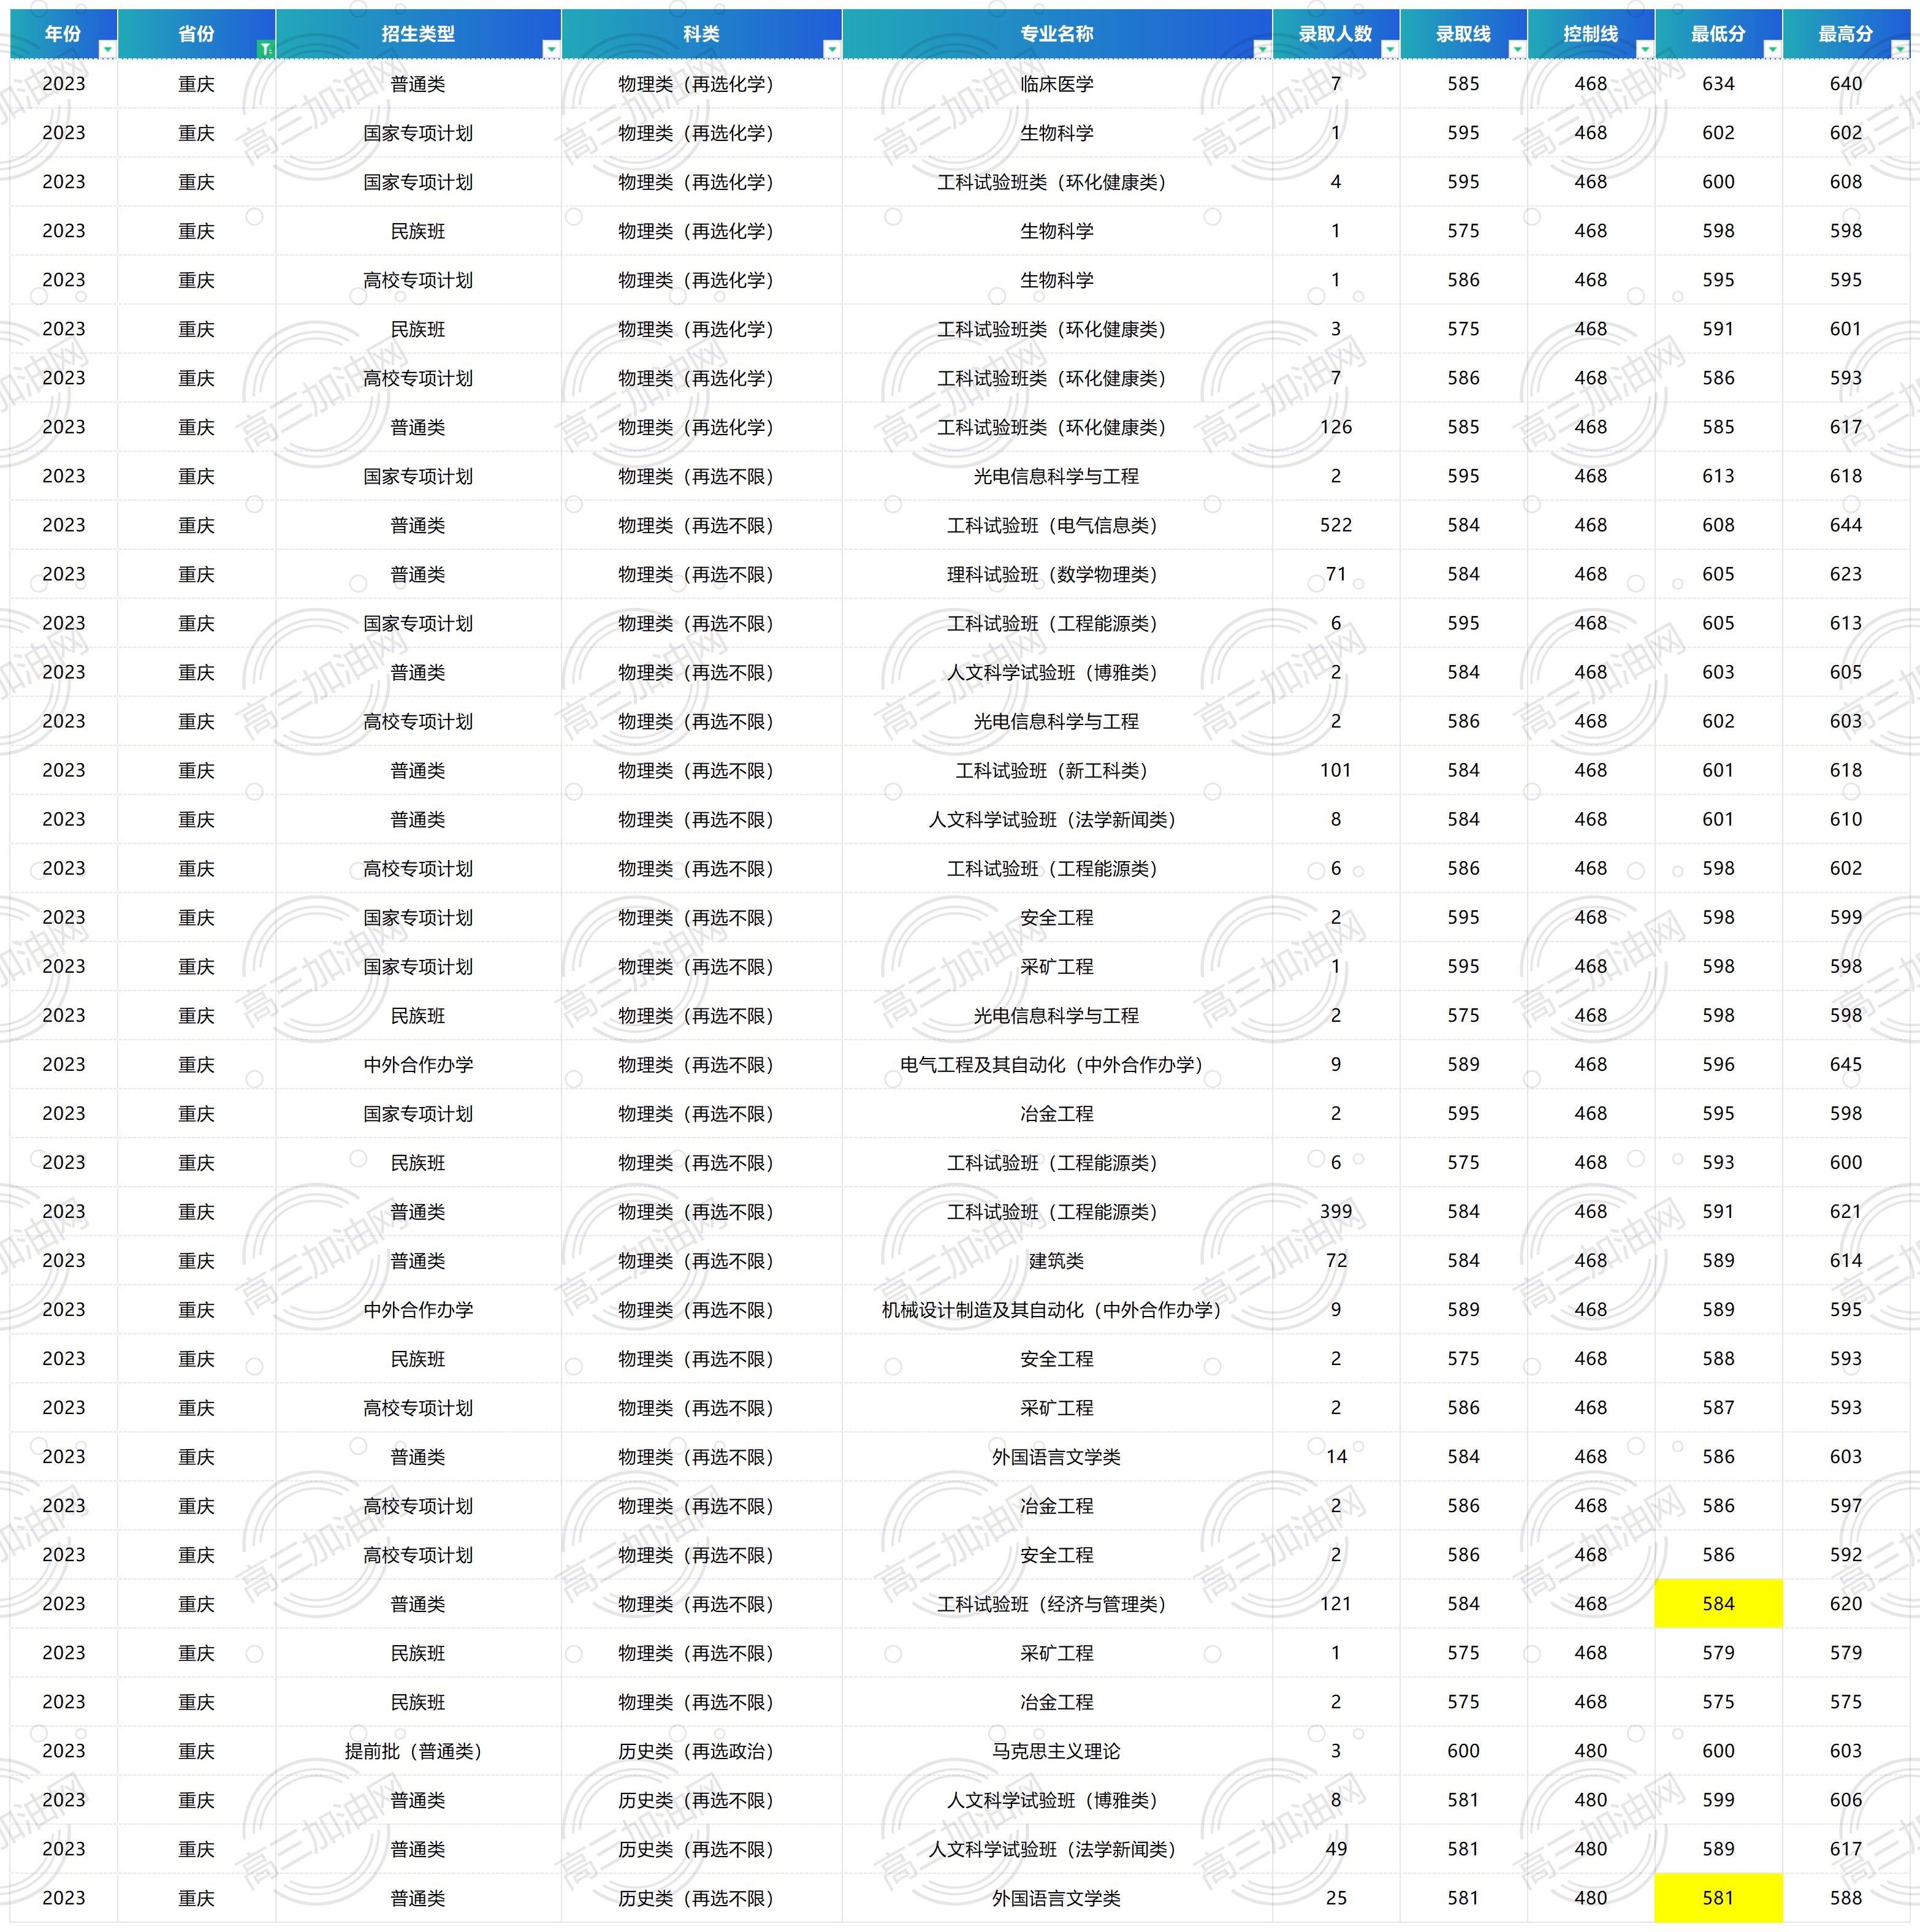Viewport: 1920px width, 1932px height.
Task: Open the 最低分 column filter dropdown
Action: [1772, 49]
